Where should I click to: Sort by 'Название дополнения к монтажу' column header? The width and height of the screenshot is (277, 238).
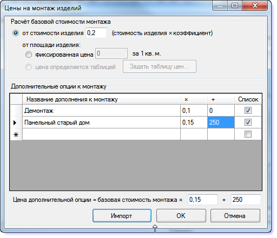[101, 99]
